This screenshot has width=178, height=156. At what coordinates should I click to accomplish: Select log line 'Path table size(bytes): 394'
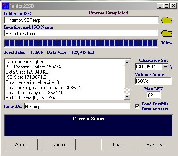(30, 98)
